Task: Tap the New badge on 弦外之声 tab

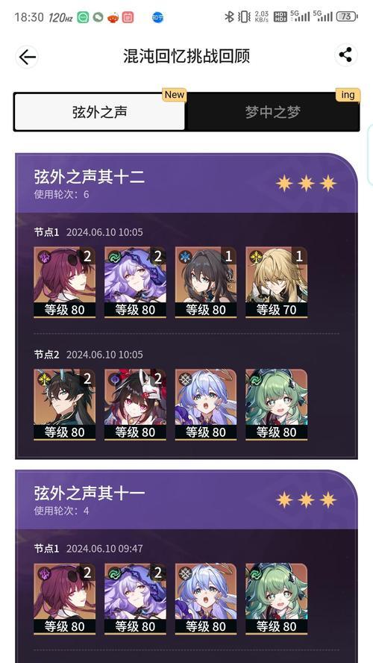Action: click(x=175, y=95)
